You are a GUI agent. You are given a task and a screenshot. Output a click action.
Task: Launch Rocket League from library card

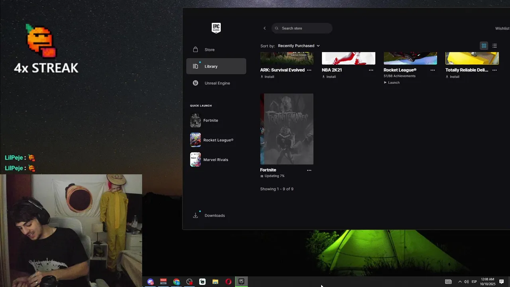tap(392, 83)
